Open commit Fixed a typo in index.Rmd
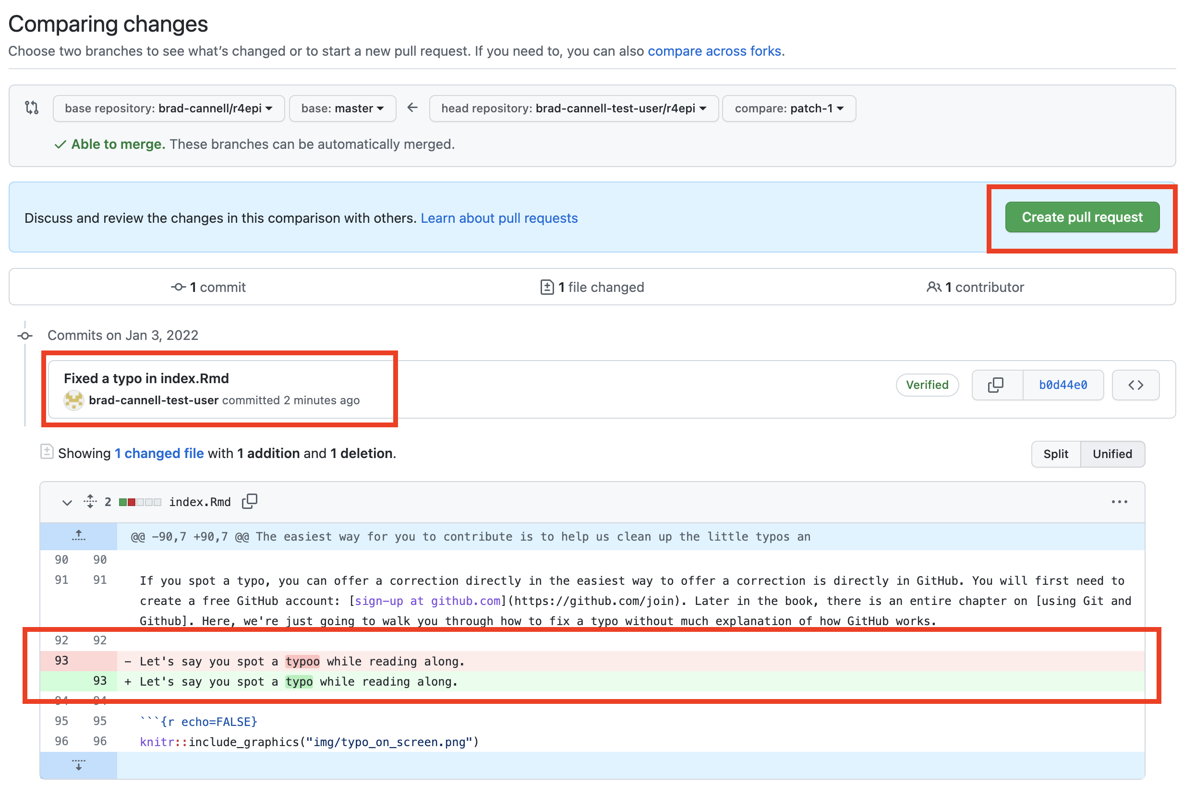The image size is (1183, 797). (x=146, y=378)
